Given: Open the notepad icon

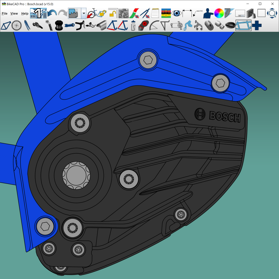Looking at the screenshot, I should [x=155, y=13].
